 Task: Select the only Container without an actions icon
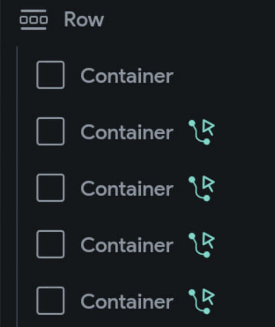(127, 76)
